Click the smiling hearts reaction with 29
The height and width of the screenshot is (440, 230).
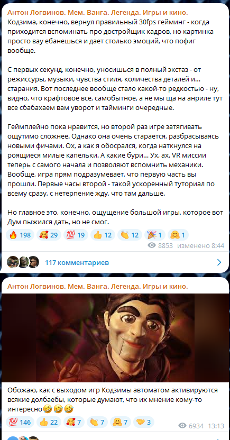click(49, 235)
